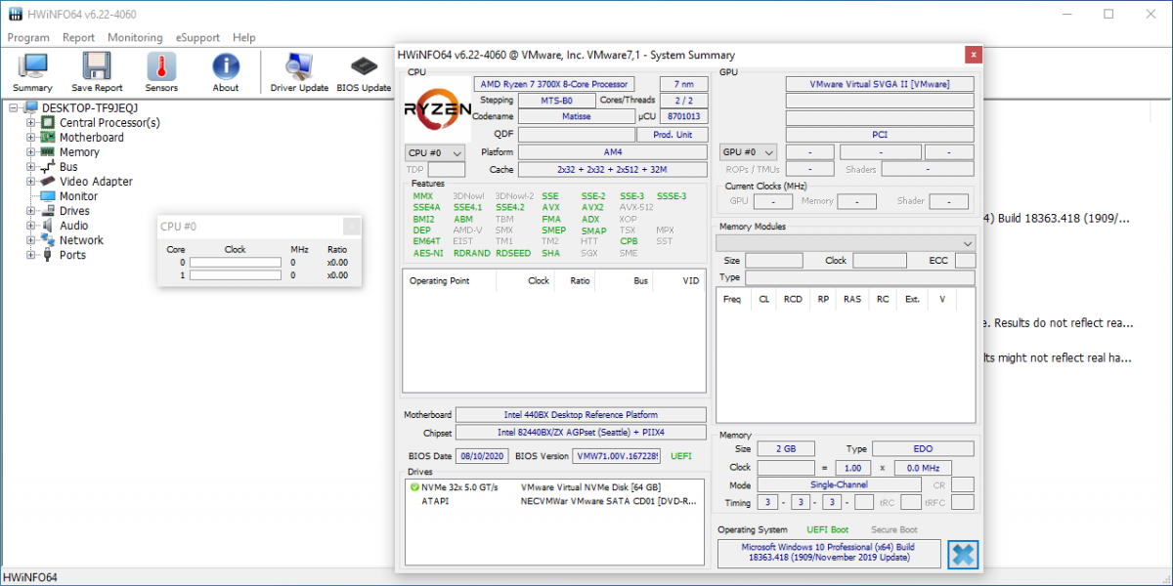
Task: Open the Monitoring menu
Action: pos(135,38)
